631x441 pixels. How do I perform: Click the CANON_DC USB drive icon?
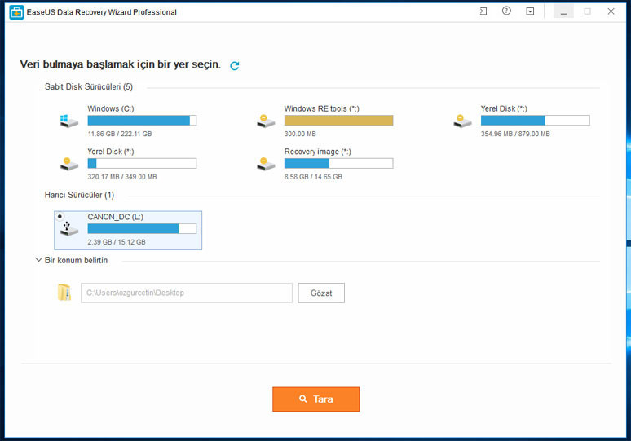pyautogui.click(x=68, y=229)
